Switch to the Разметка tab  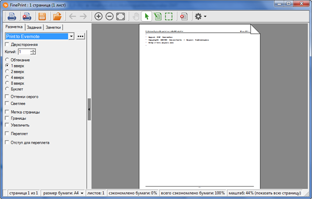pyautogui.click(x=14, y=27)
